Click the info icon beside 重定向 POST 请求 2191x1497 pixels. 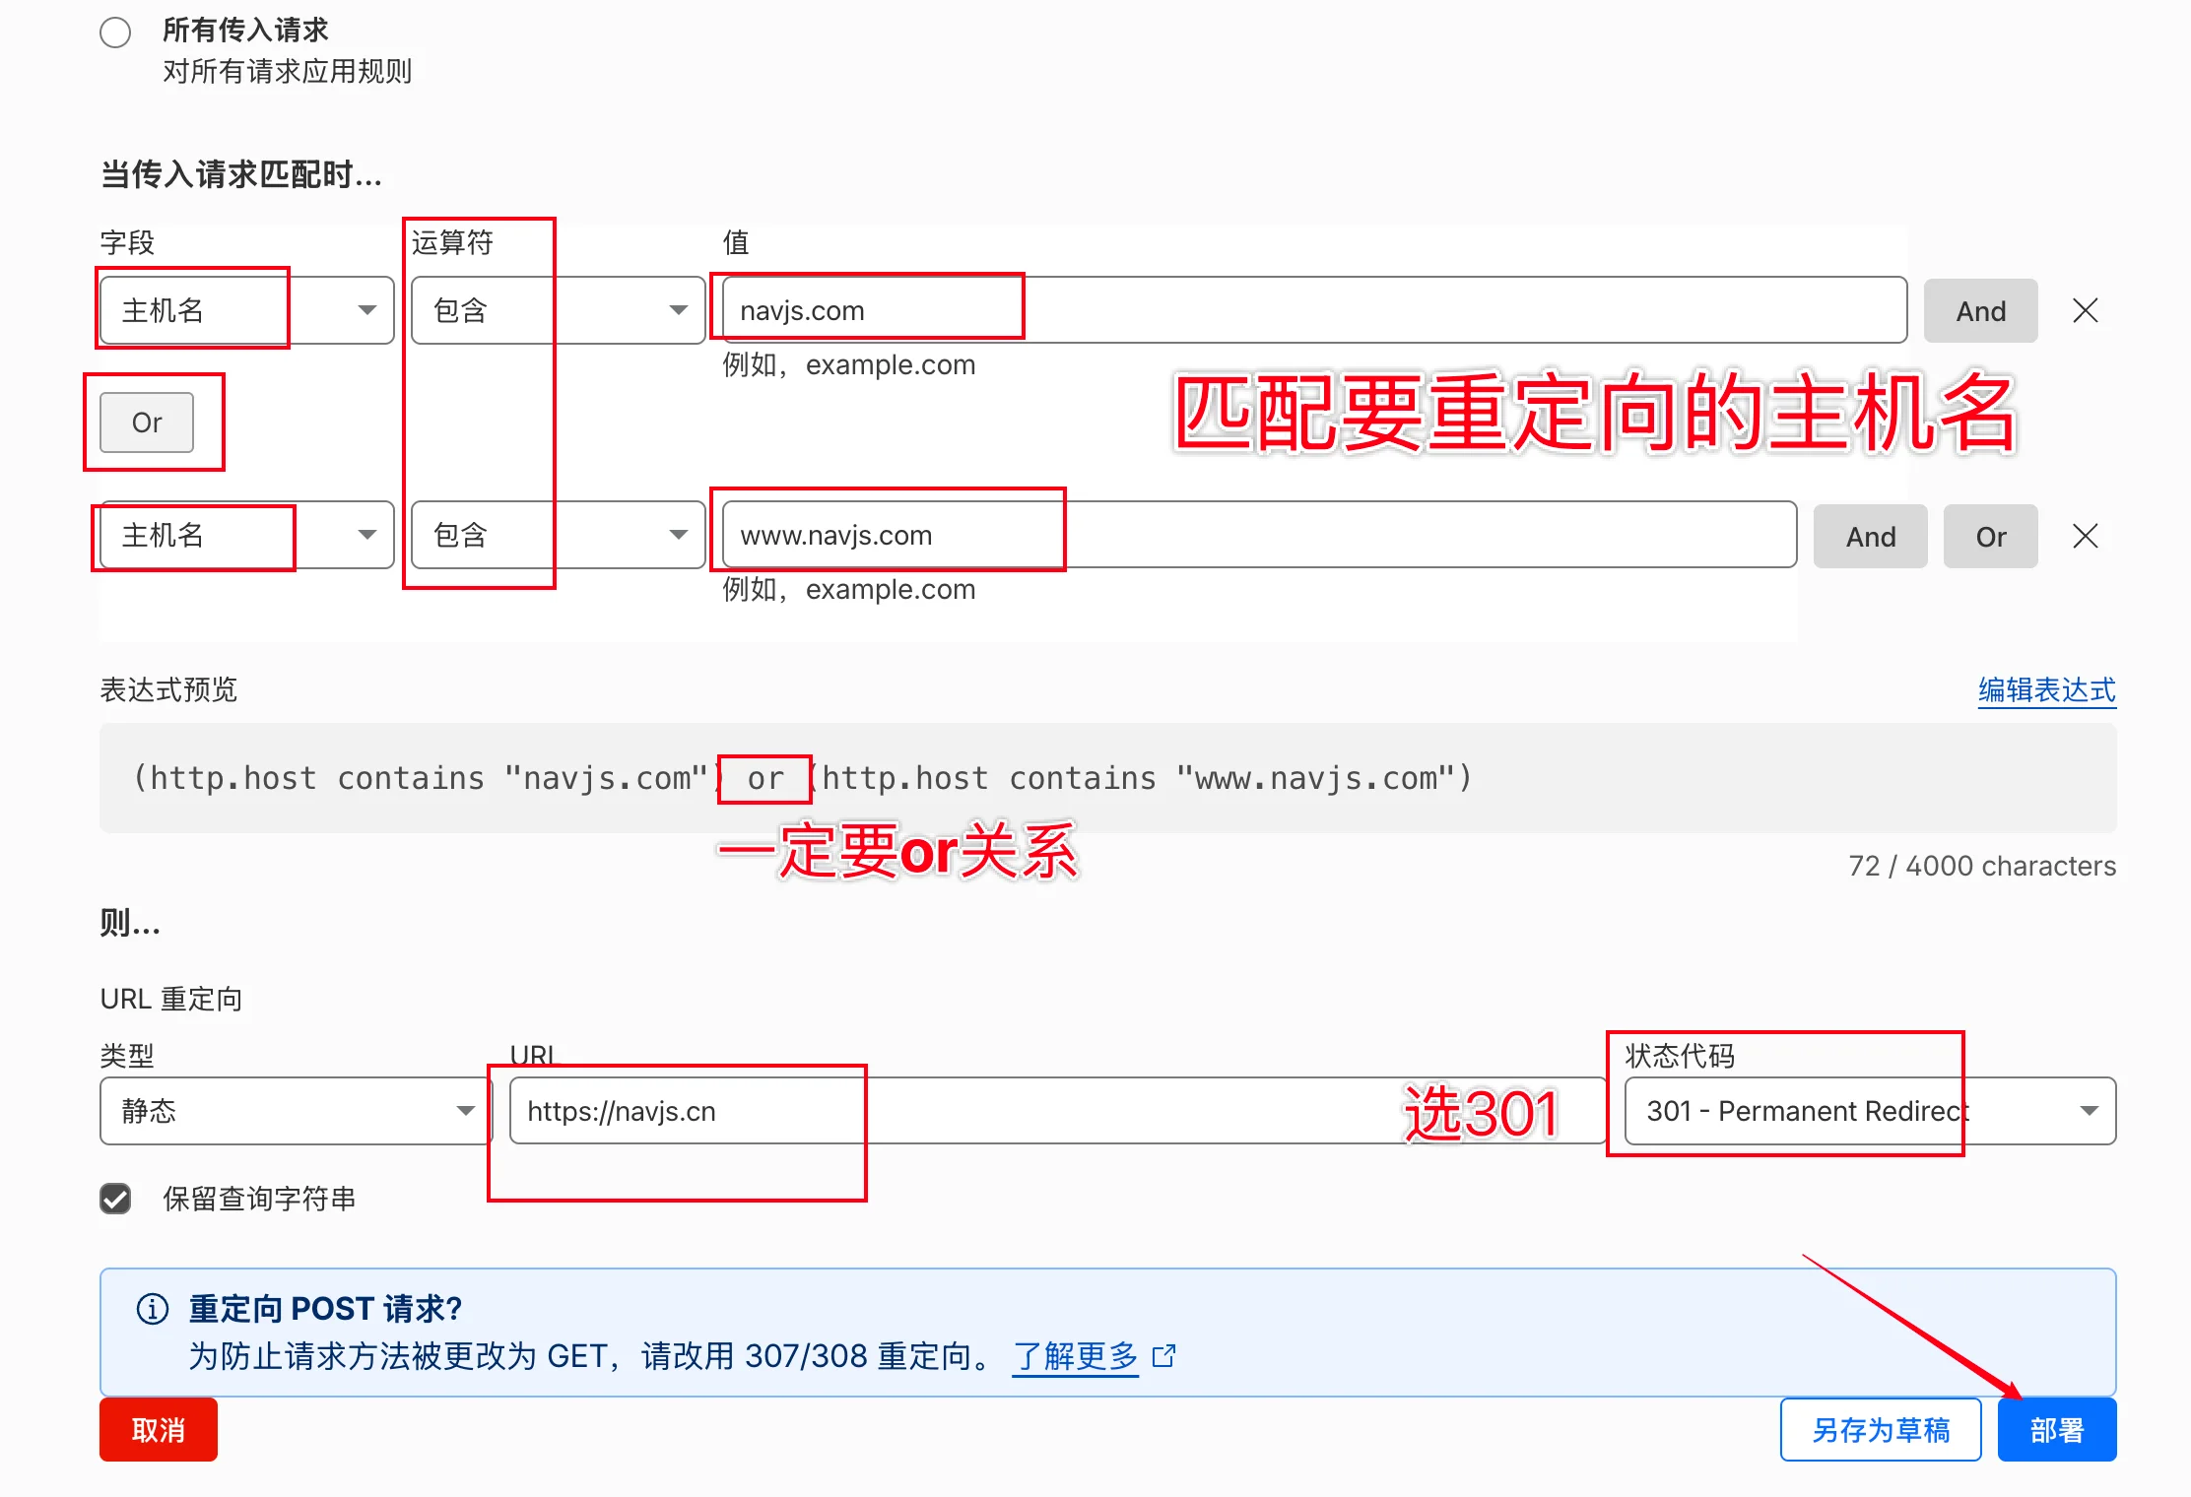pyautogui.click(x=153, y=1309)
